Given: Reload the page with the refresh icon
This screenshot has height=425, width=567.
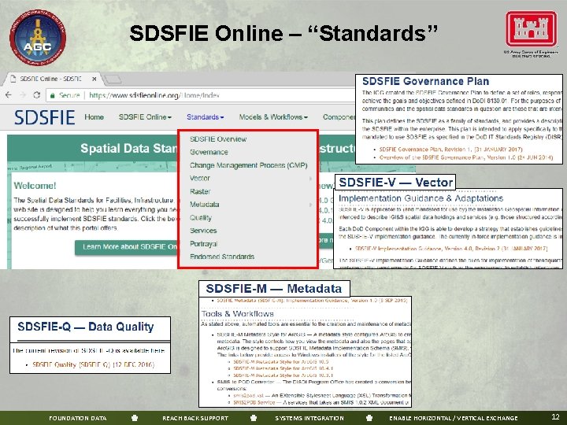Looking at the screenshot, I should pyautogui.click(x=36, y=95).
